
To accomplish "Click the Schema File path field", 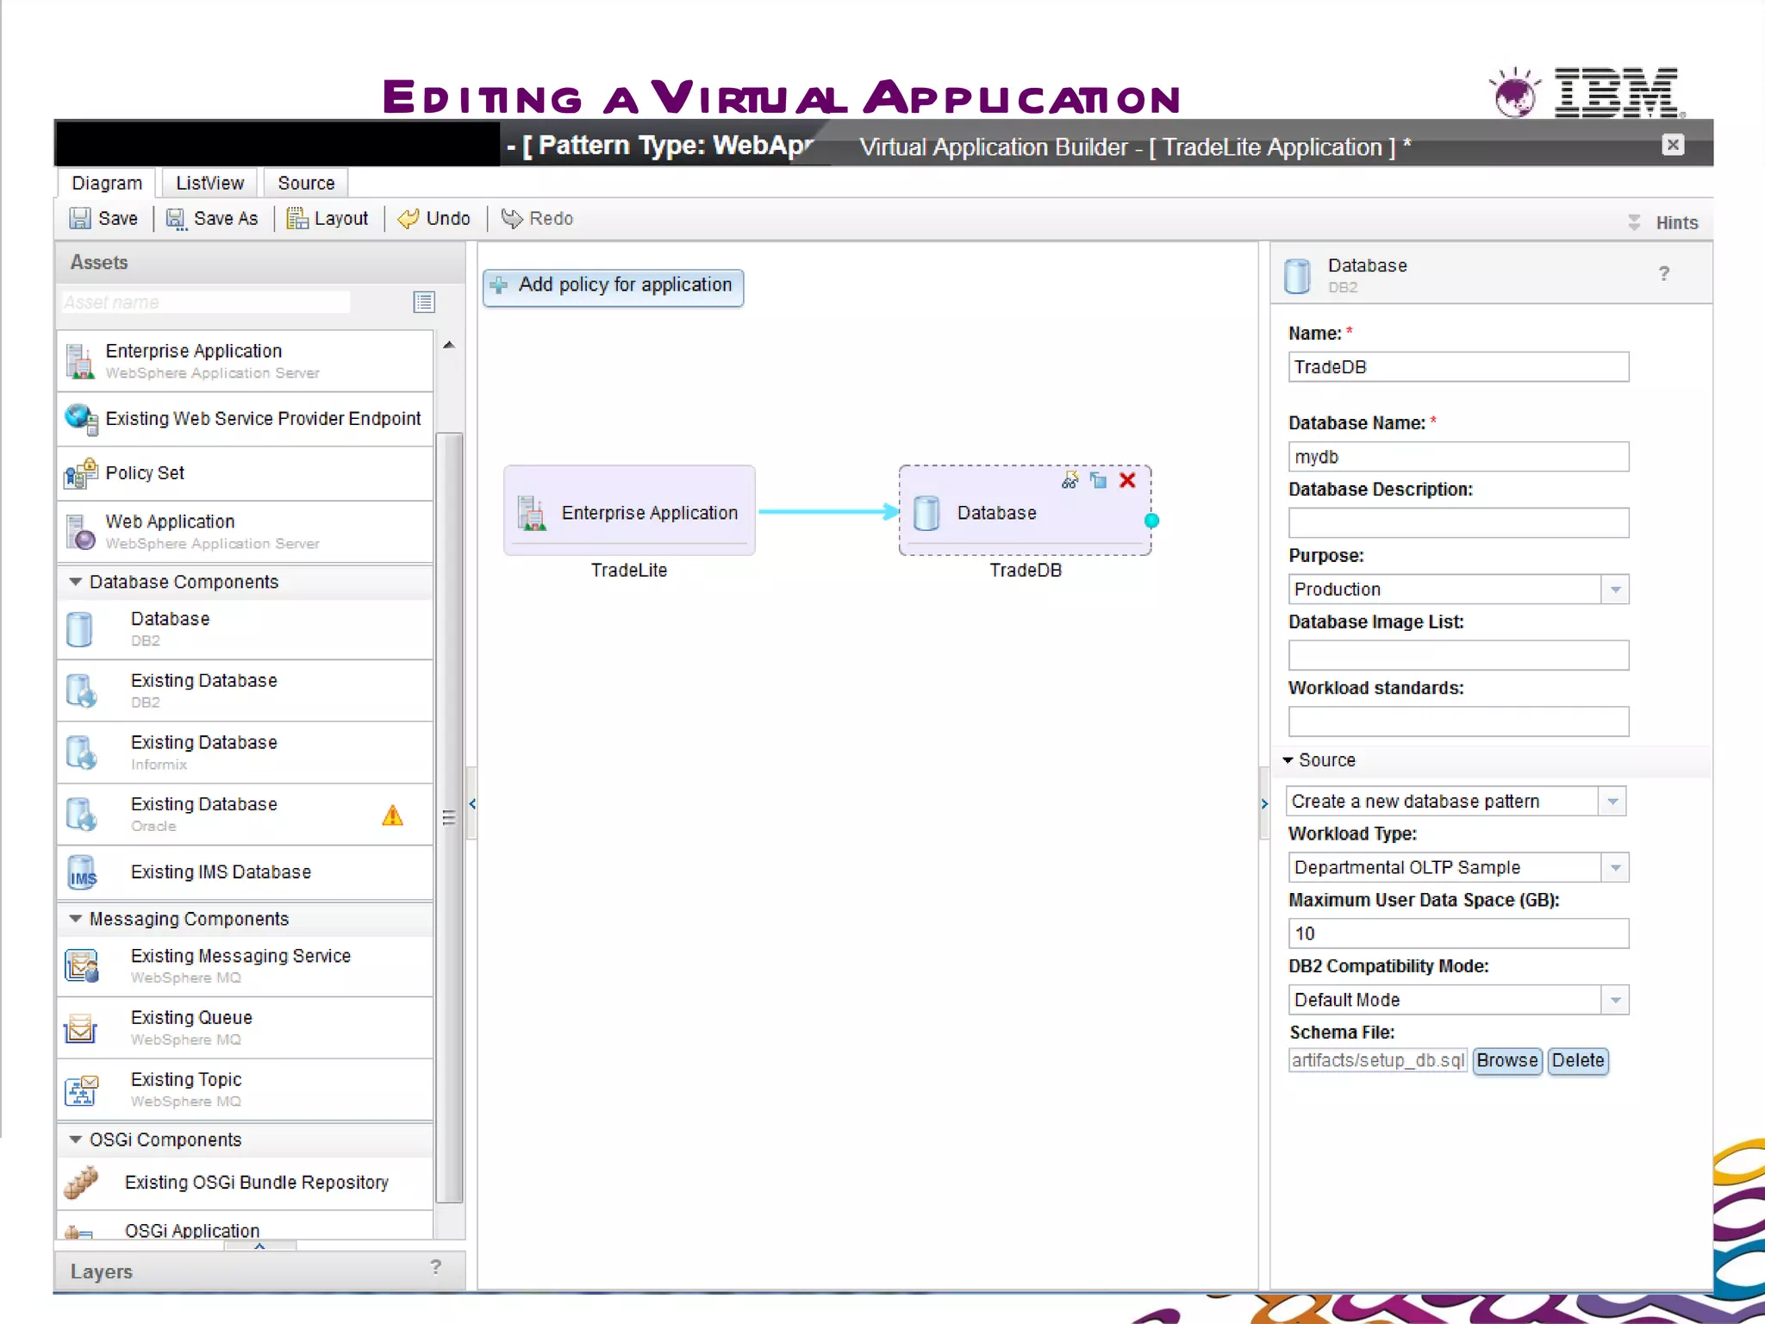I will [1377, 1060].
